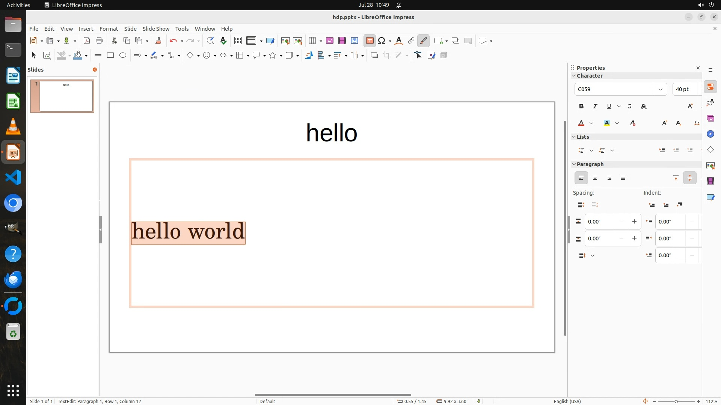Screen dimensions: 721x405
Task: Select slide 1 thumbnail in Slides panel
Action: point(66,96)
